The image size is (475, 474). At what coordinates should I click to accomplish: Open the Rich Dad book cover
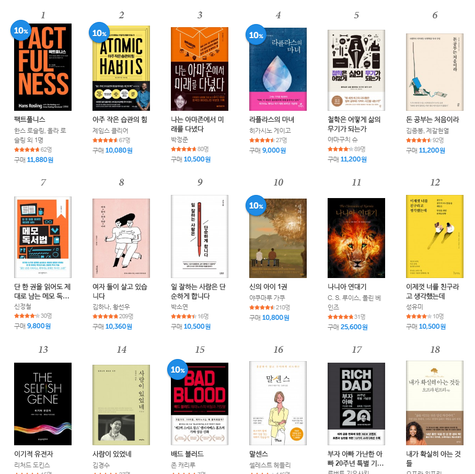pos(356,404)
